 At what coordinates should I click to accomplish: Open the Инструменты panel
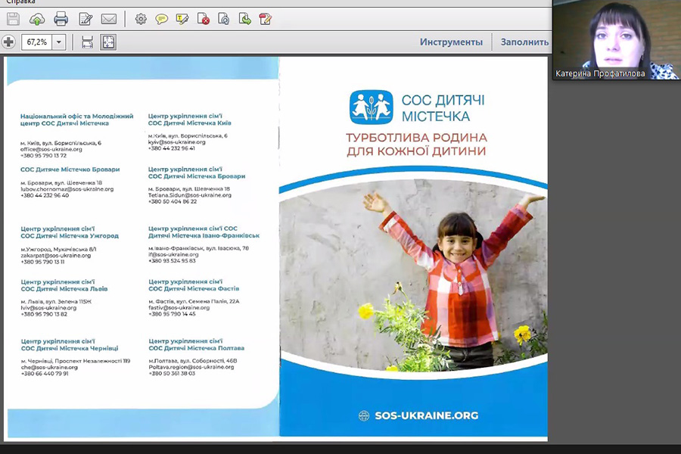[451, 42]
